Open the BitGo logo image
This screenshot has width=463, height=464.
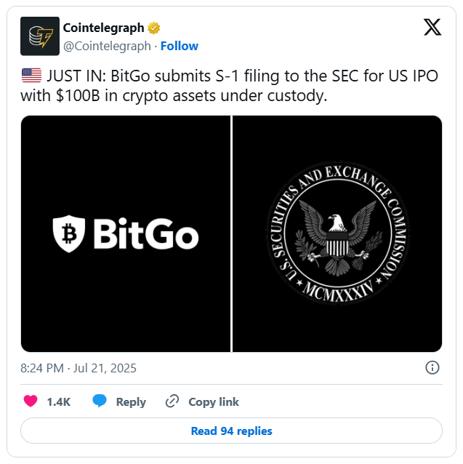click(126, 233)
